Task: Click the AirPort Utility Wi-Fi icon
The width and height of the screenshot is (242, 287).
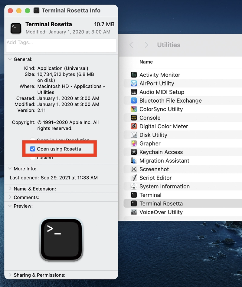Action: click(134, 83)
